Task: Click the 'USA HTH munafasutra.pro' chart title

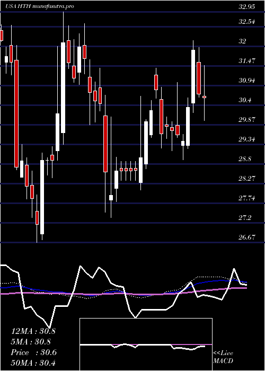Action: pos(40,6)
